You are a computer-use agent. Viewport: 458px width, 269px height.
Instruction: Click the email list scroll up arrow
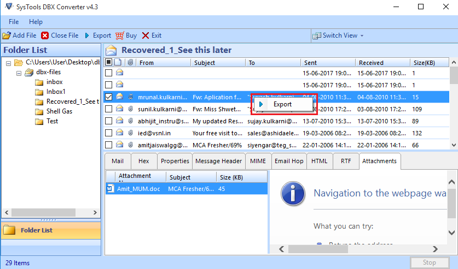[x=454, y=62]
